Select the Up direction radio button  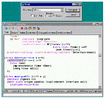coord(47,16)
